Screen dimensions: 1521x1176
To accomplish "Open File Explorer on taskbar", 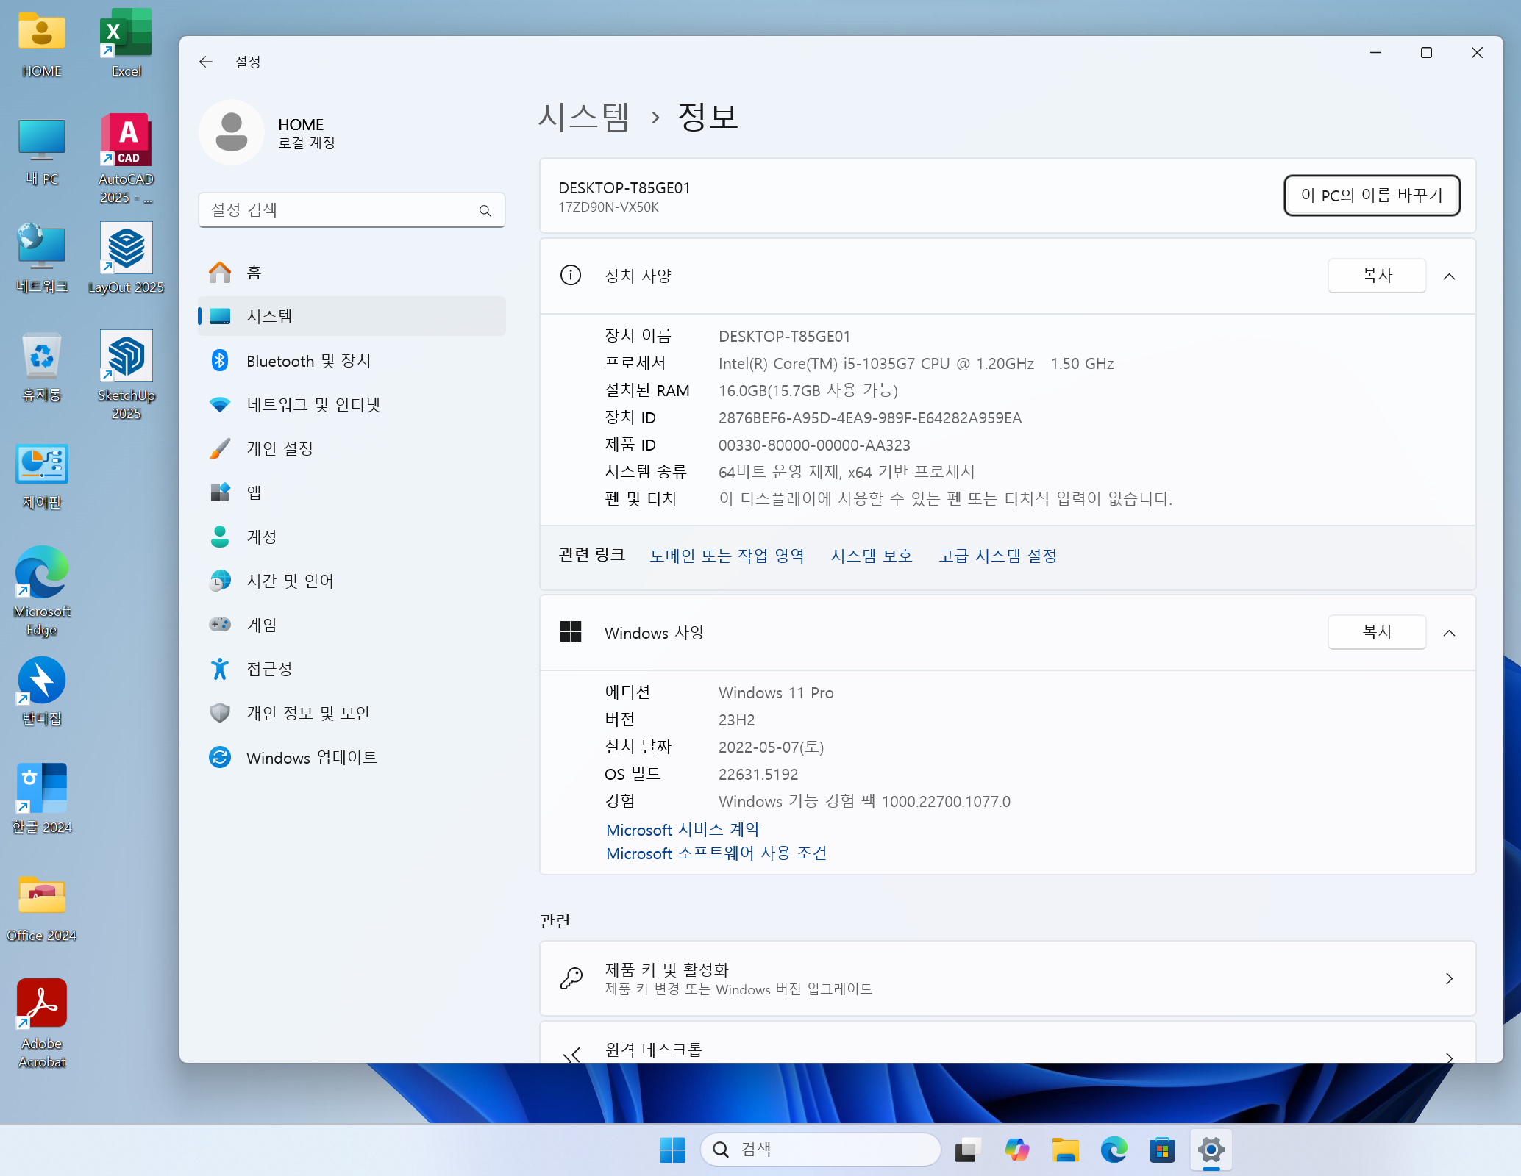I will [x=1065, y=1150].
